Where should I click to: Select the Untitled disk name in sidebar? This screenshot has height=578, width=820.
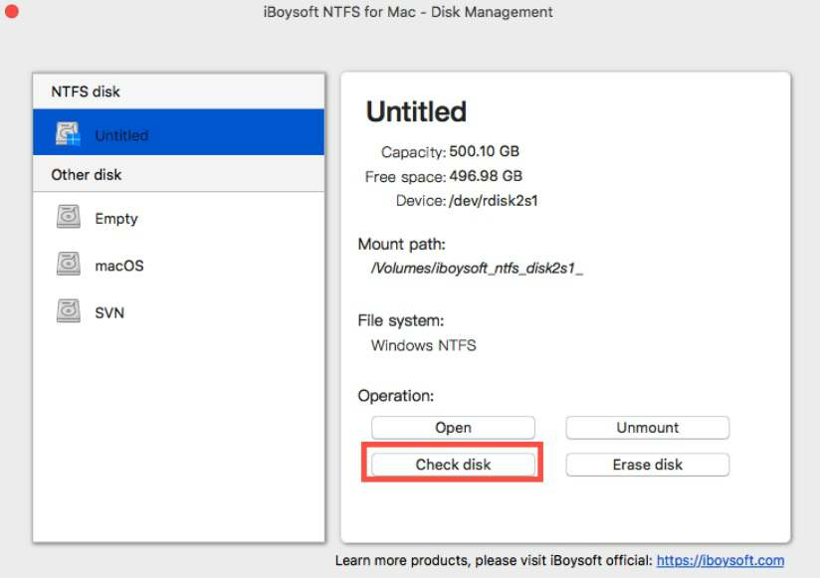tap(121, 135)
